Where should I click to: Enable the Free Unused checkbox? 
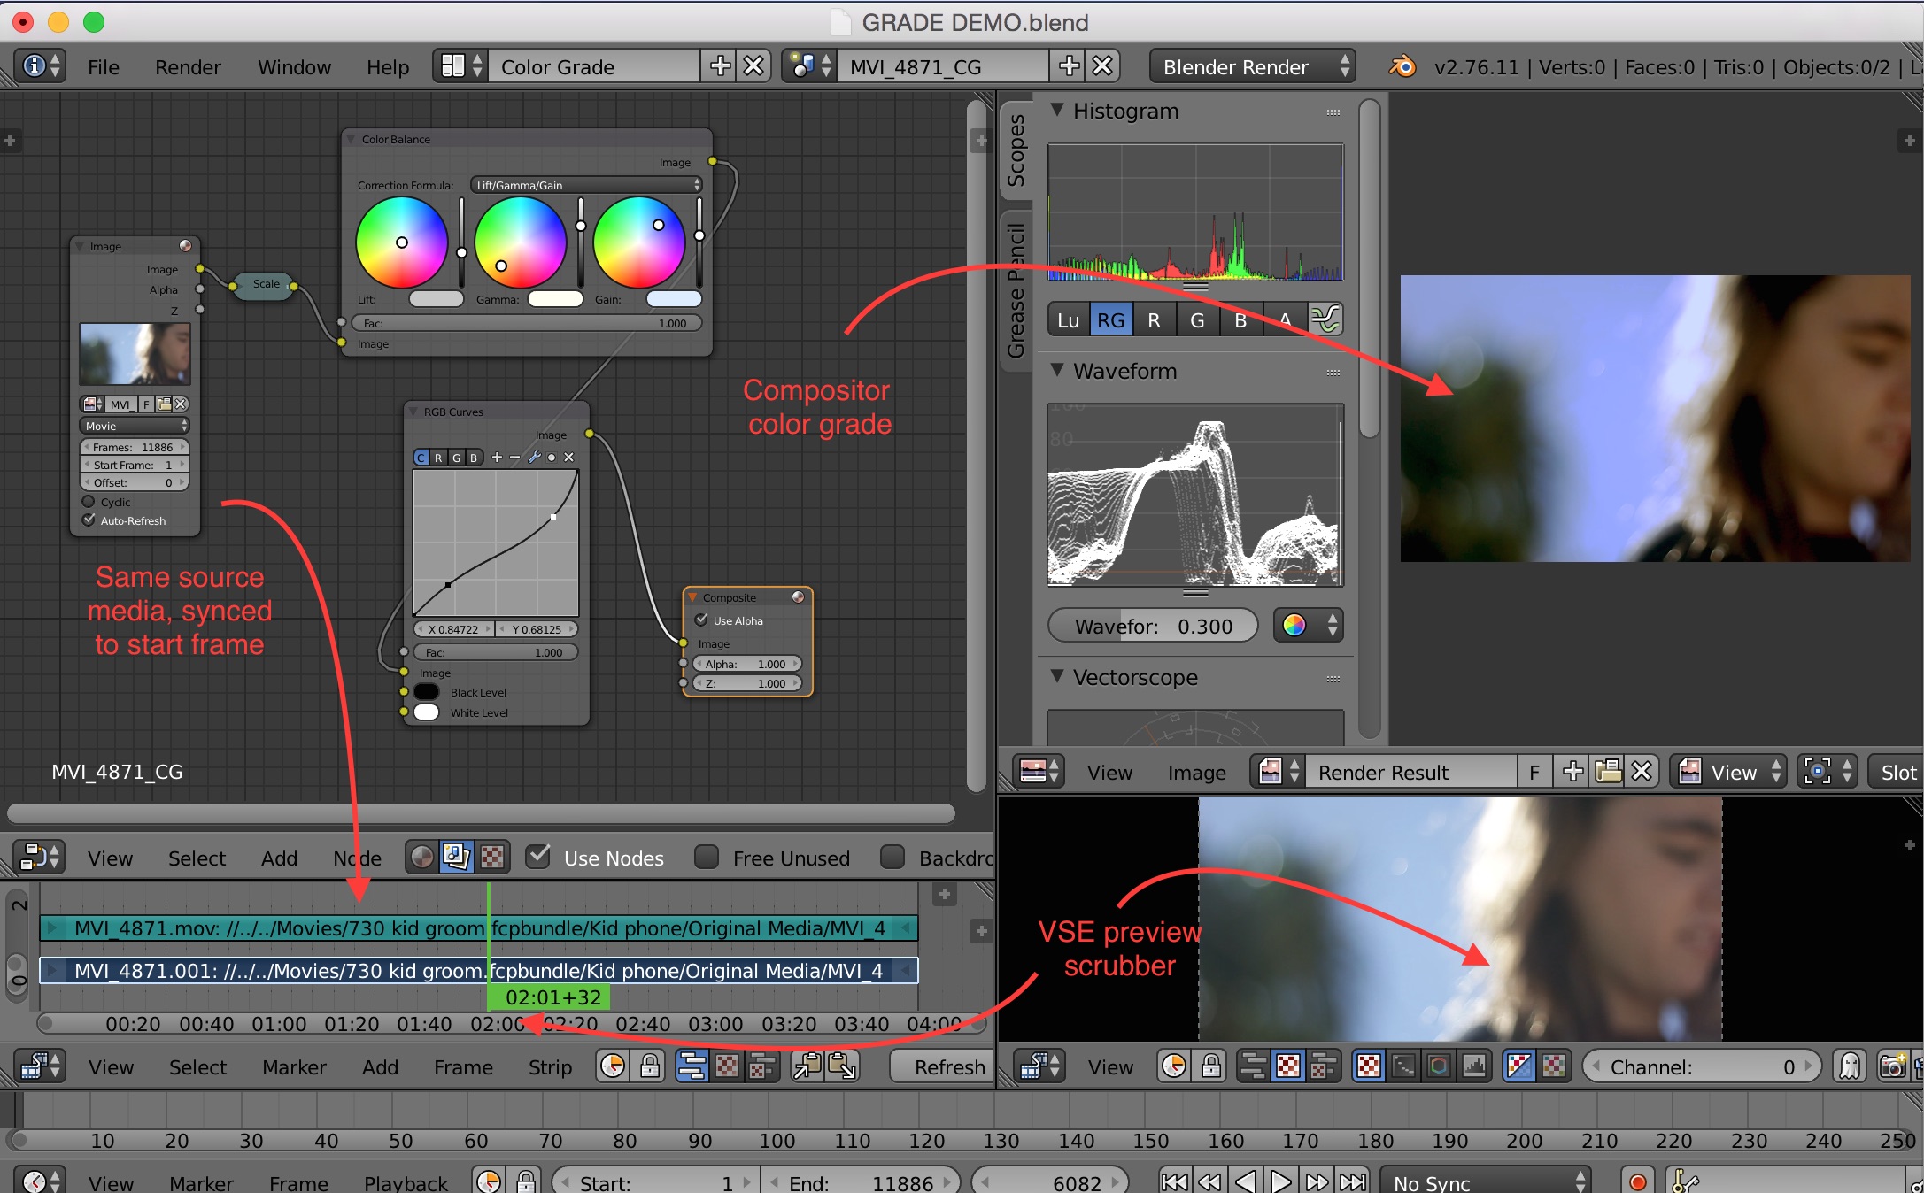(706, 857)
